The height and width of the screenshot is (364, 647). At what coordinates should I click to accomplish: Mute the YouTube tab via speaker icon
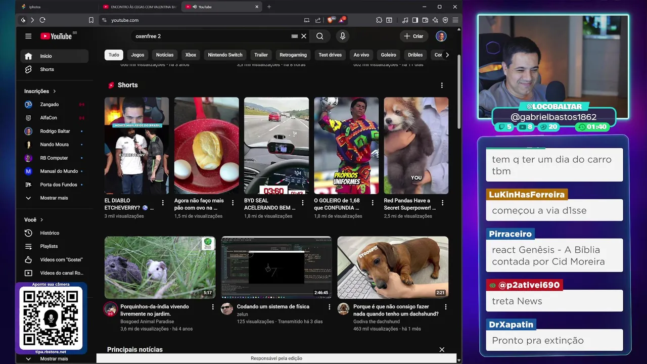click(x=194, y=7)
